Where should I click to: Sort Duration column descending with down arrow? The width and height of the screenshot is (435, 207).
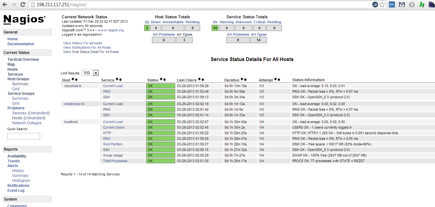[245, 80]
